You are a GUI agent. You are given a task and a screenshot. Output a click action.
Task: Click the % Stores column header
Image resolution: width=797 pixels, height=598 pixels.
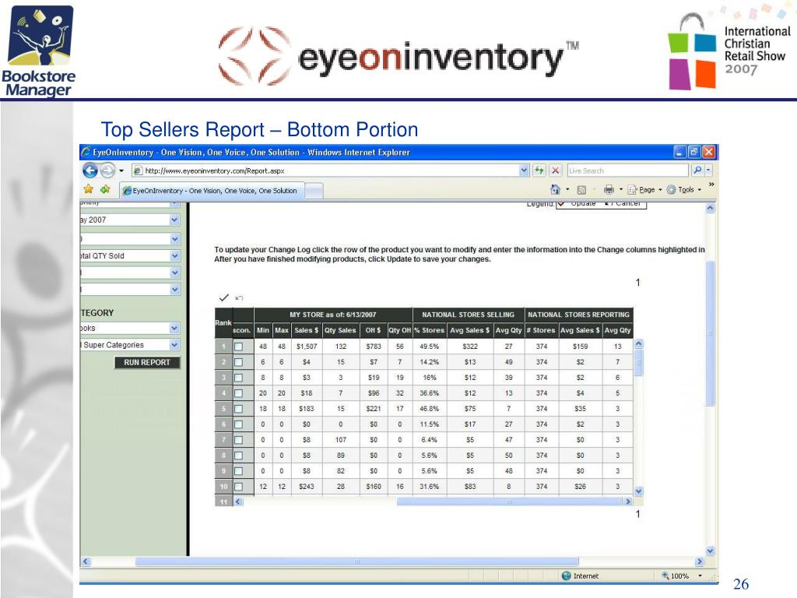[430, 330]
